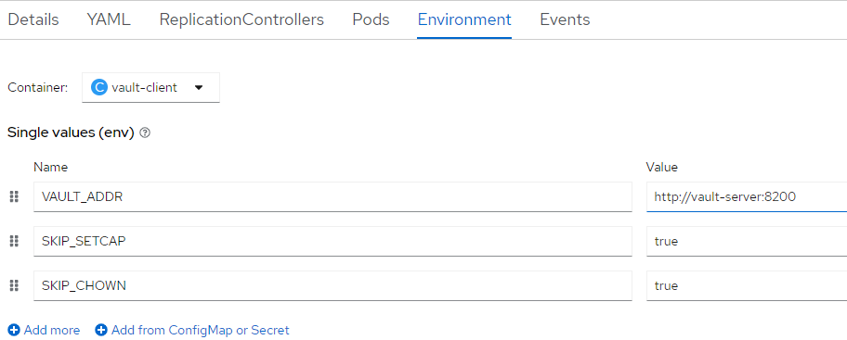Image resolution: width=847 pixels, height=340 pixels.
Task: Go to the ReplicationControllers tab
Action: tap(241, 20)
